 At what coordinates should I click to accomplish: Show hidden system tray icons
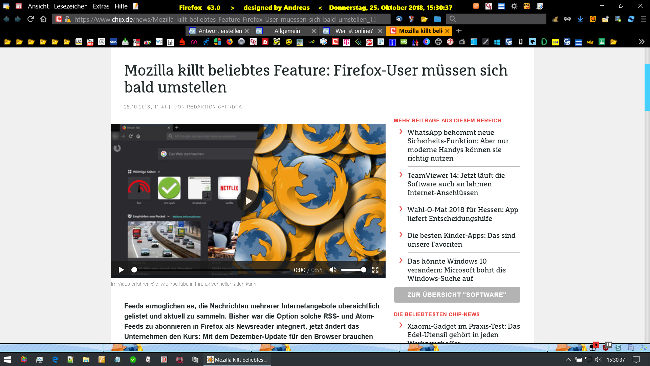(568, 360)
